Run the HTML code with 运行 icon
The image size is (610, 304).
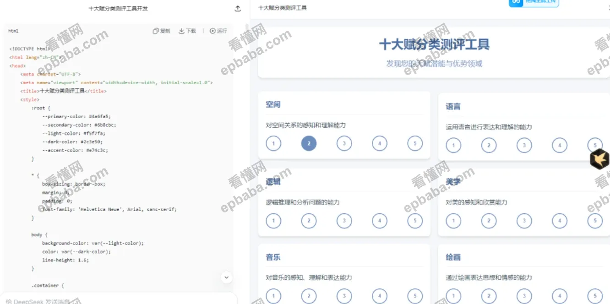tap(218, 31)
